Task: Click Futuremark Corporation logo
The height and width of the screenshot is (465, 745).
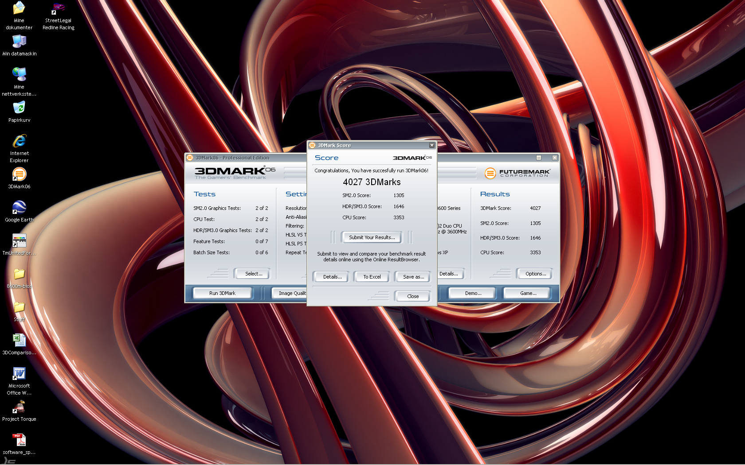Action: (x=517, y=173)
